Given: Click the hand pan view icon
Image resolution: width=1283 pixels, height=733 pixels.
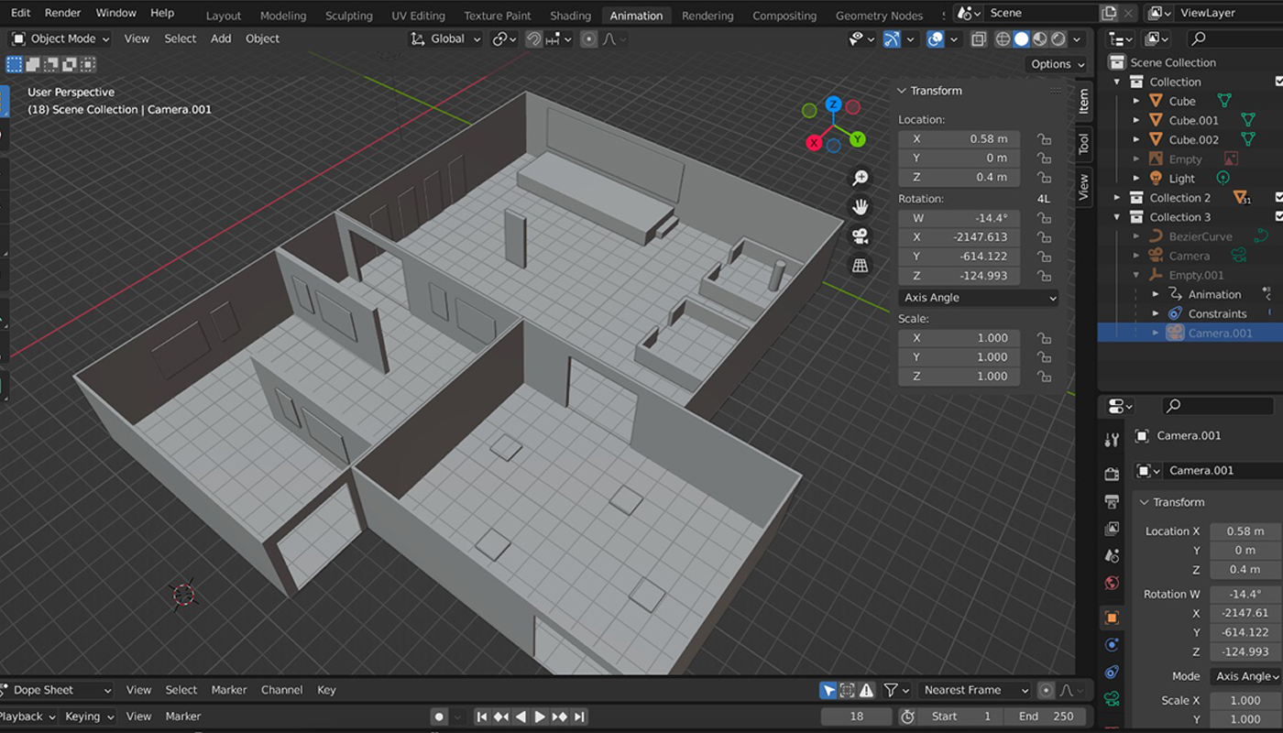Looking at the screenshot, I should coord(860,207).
